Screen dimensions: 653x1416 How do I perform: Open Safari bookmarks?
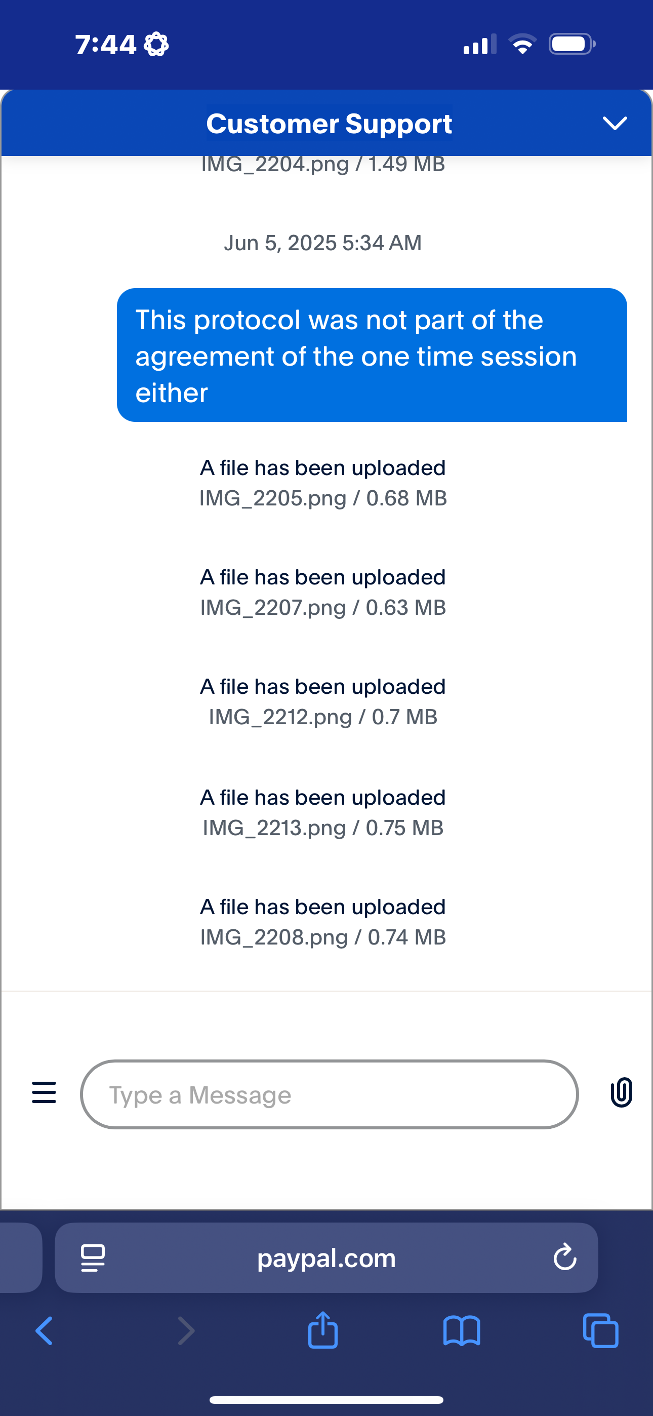462,1331
